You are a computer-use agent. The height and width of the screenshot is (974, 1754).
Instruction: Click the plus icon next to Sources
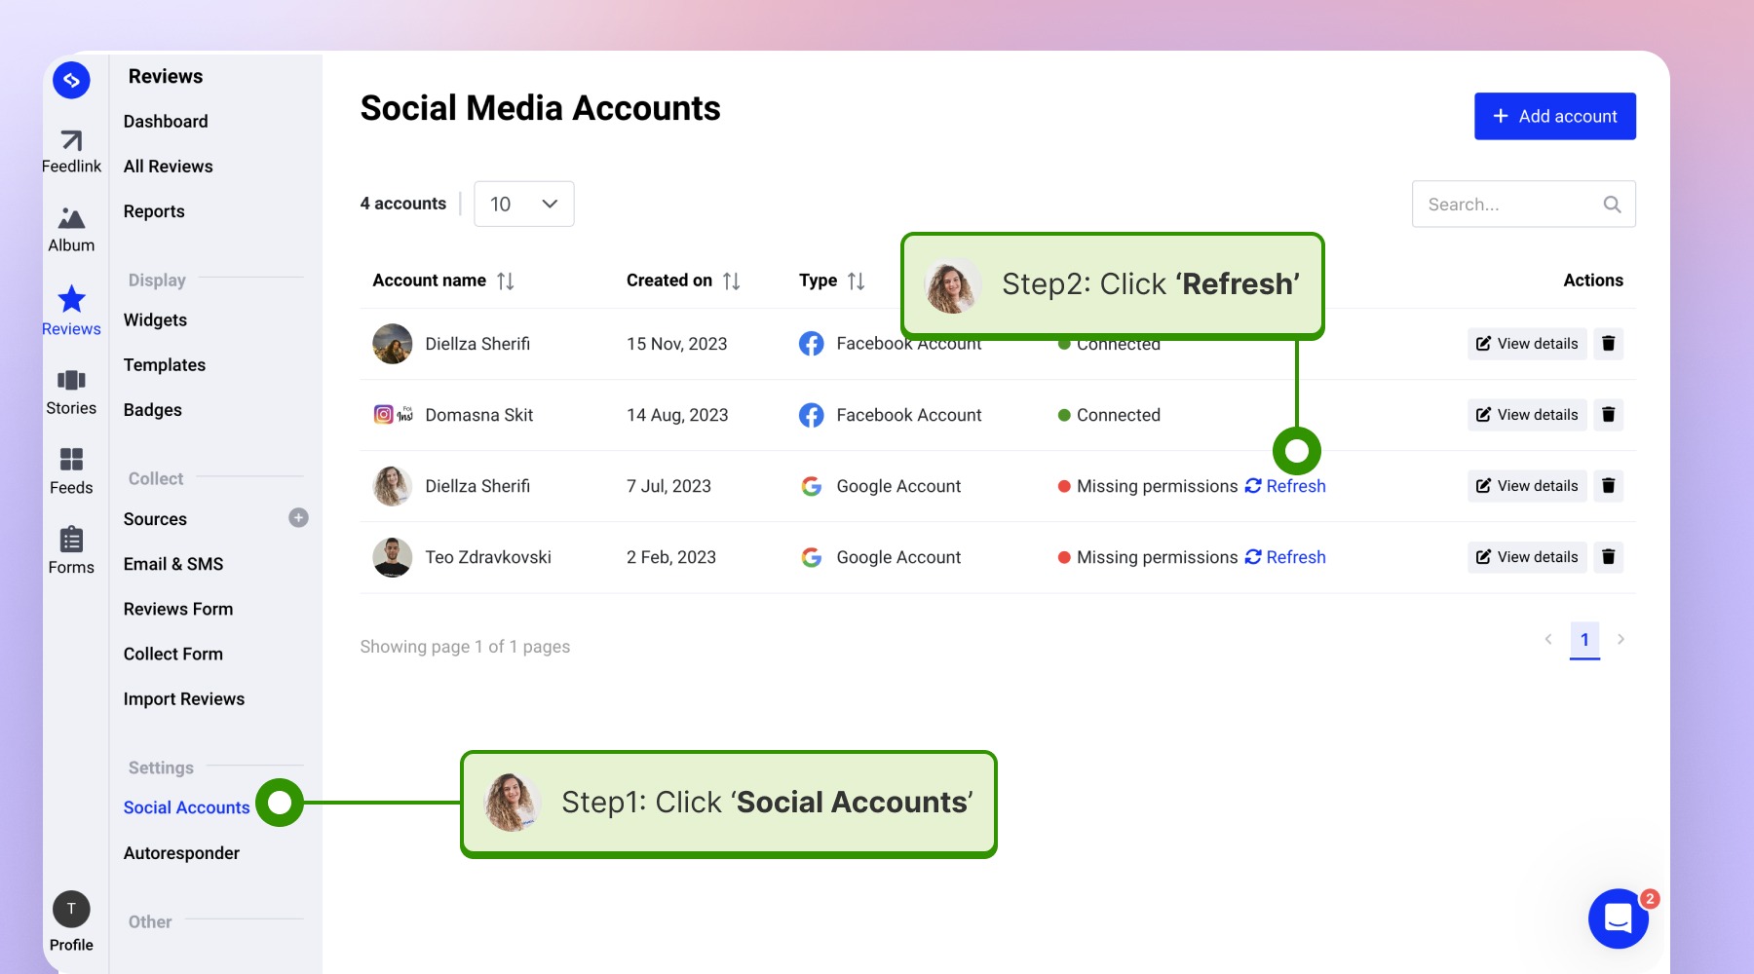[x=298, y=518]
